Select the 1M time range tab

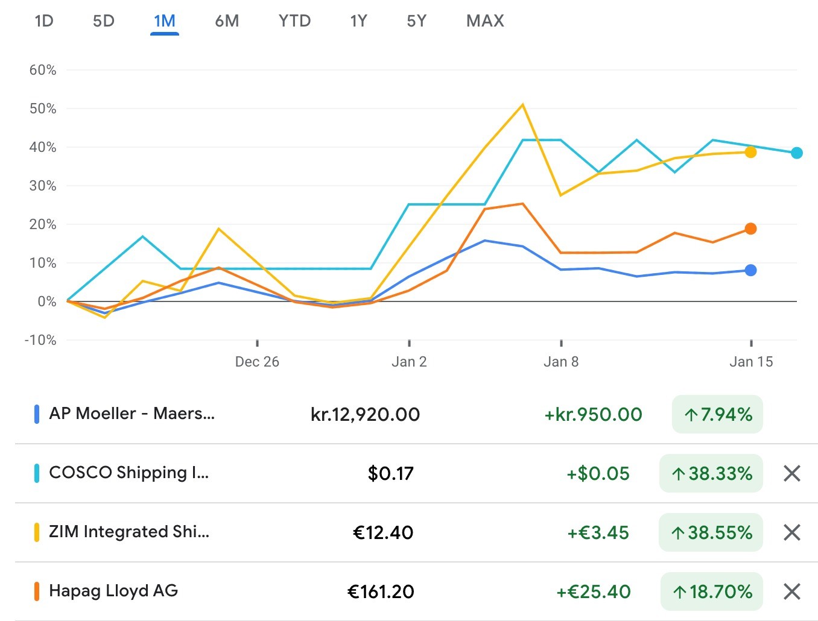(x=165, y=21)
